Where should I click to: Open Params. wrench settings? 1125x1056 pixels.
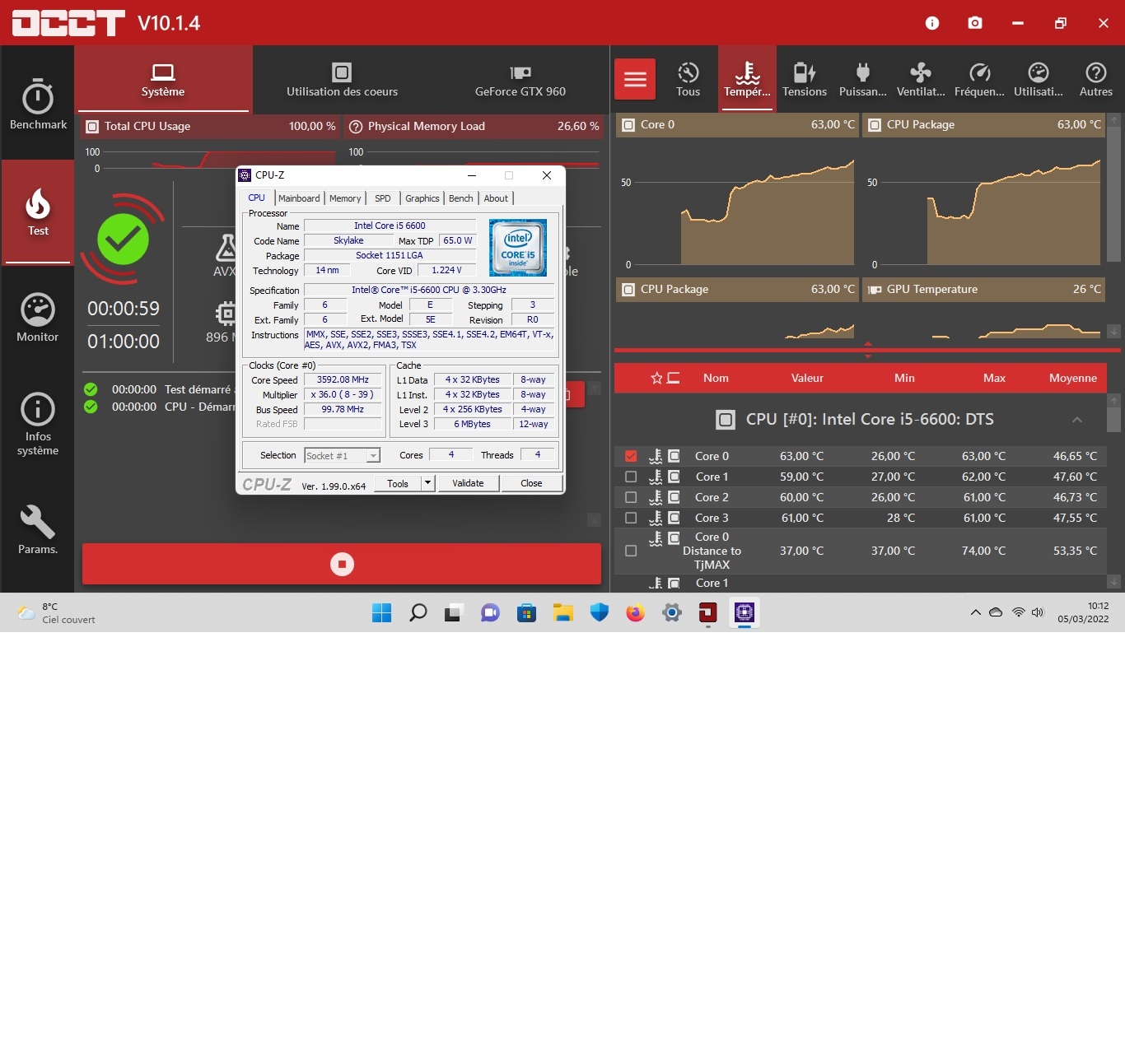coord(38,529)
